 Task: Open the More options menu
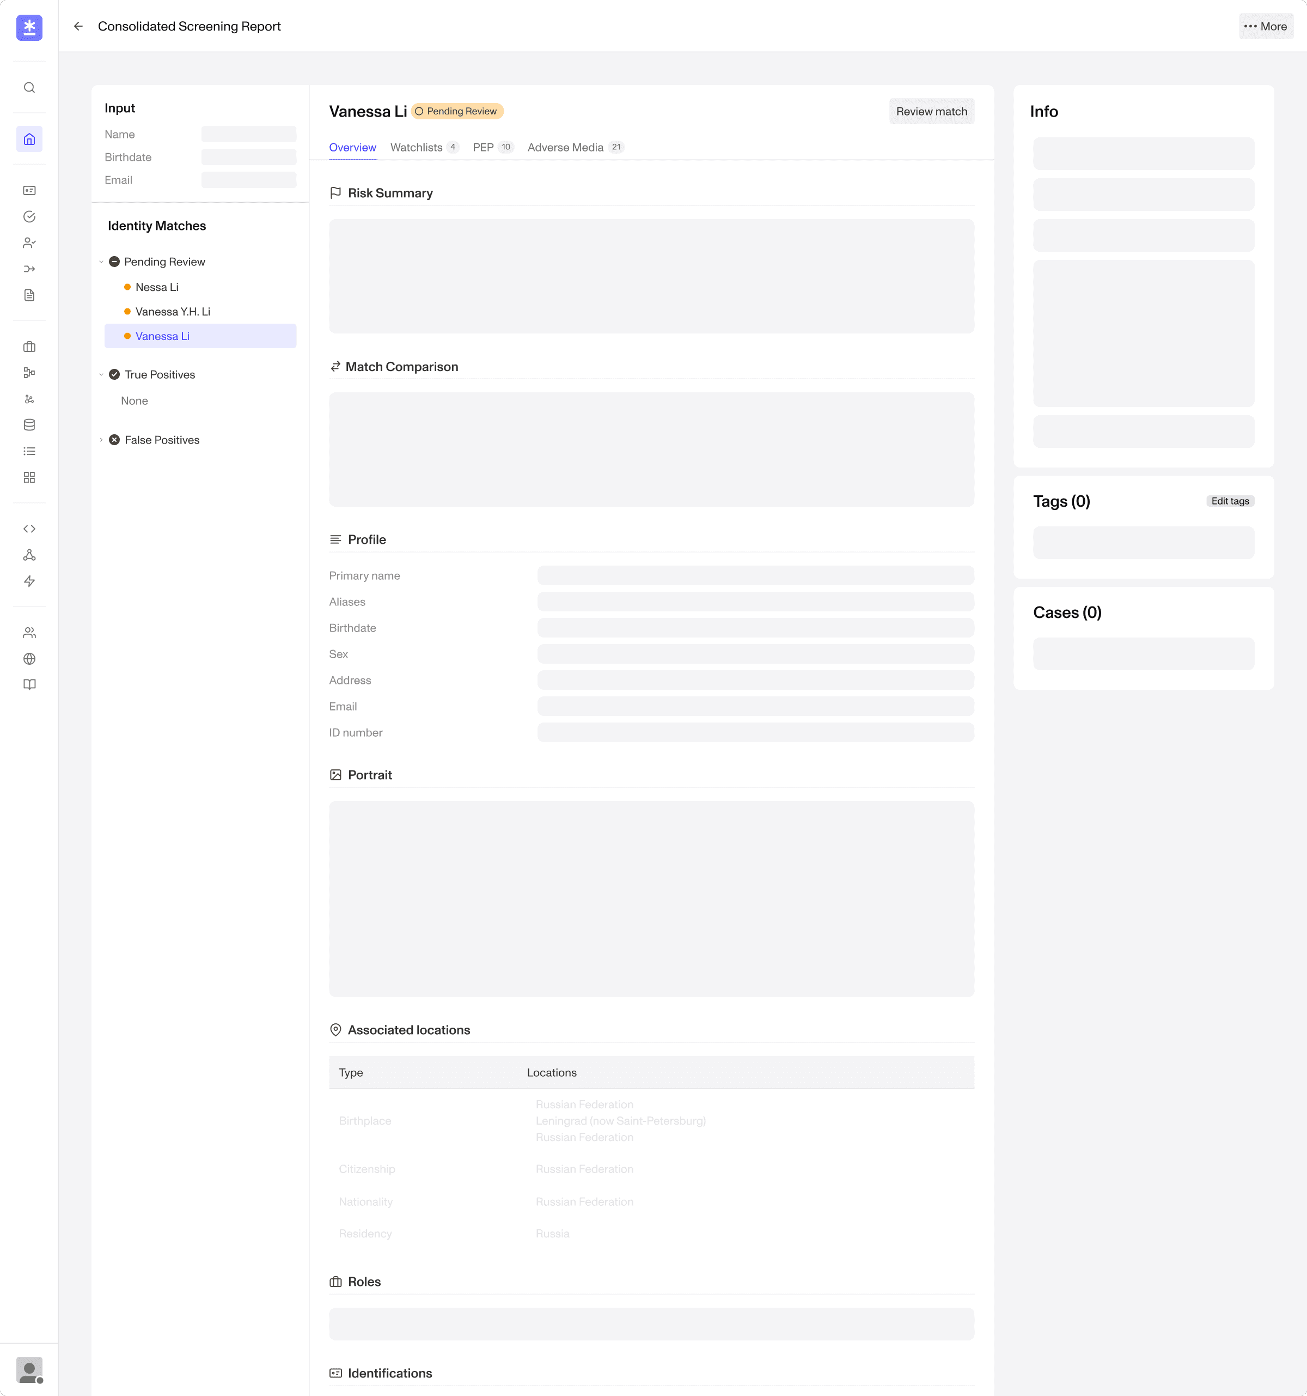click(x=1265, y=27)
